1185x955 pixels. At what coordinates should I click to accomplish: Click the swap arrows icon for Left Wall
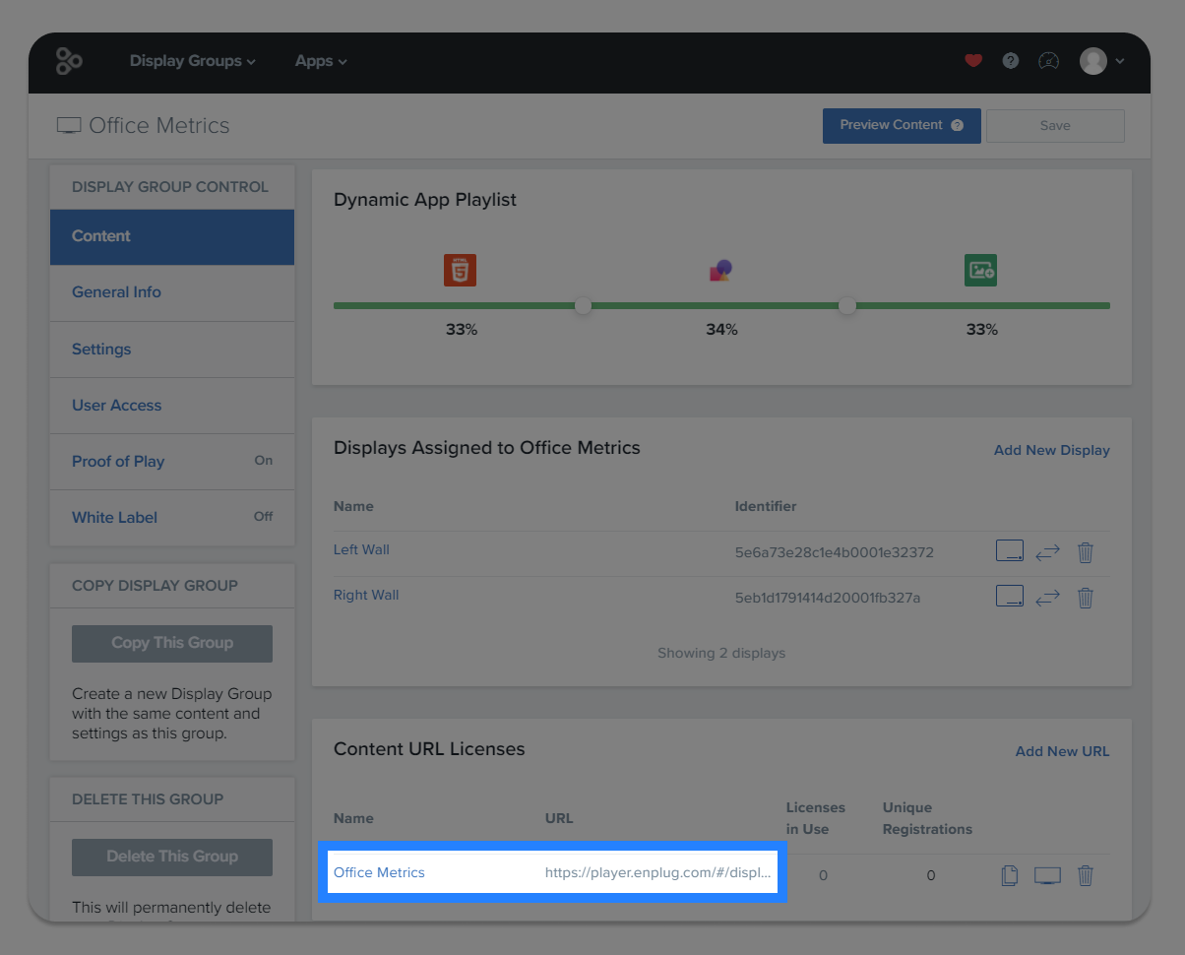pos(1048,552)
